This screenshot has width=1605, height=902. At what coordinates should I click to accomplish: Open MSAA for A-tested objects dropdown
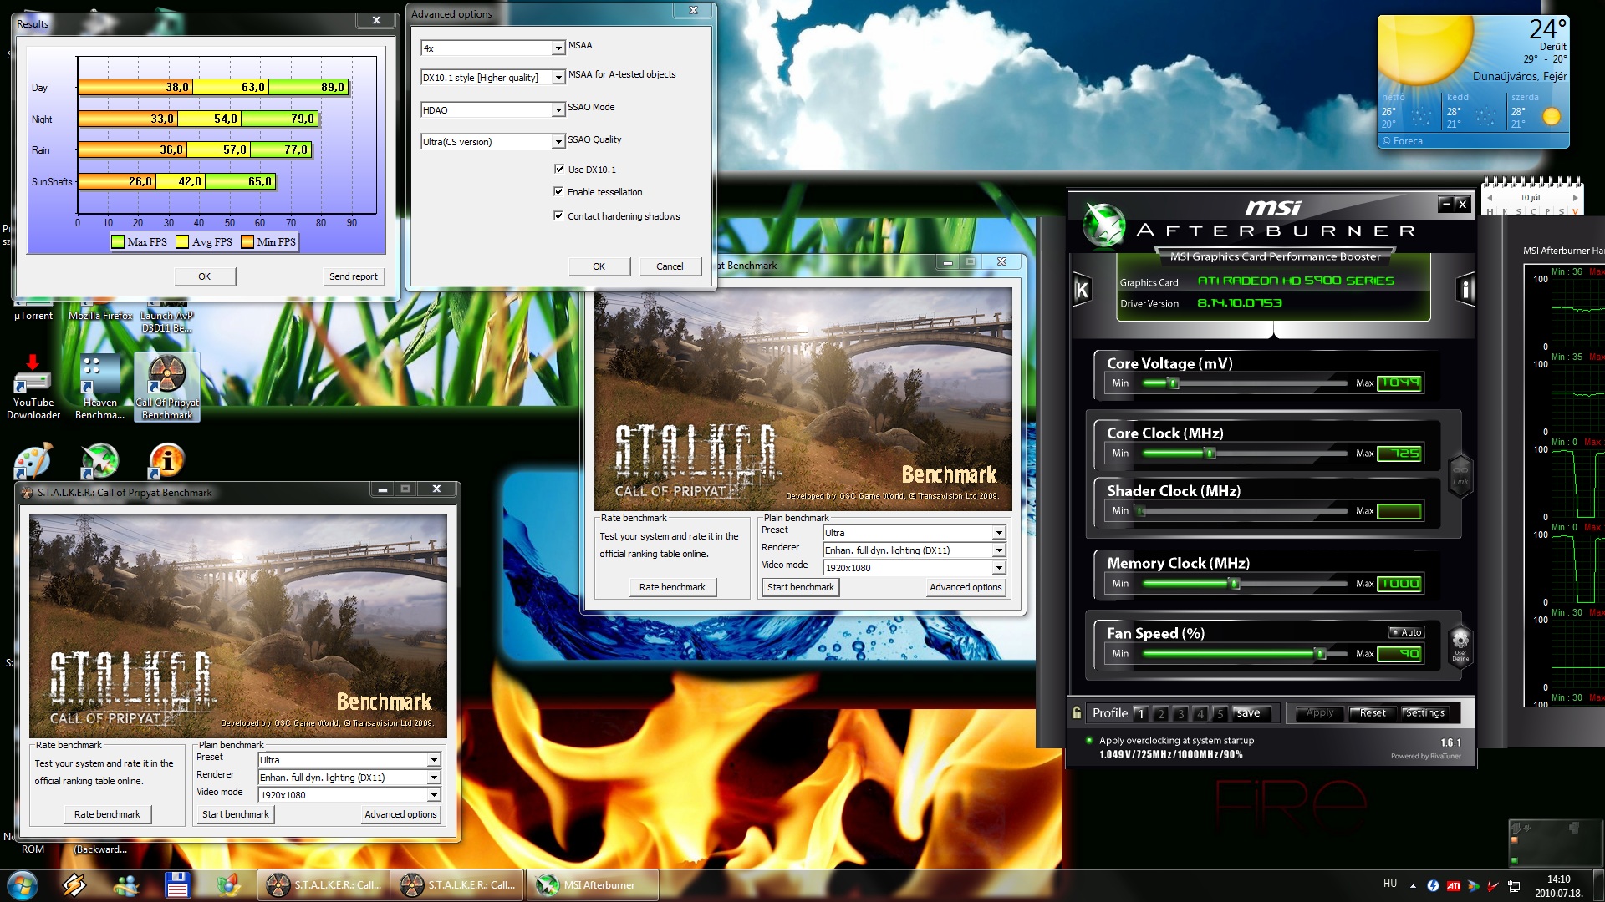pos(558,78)
